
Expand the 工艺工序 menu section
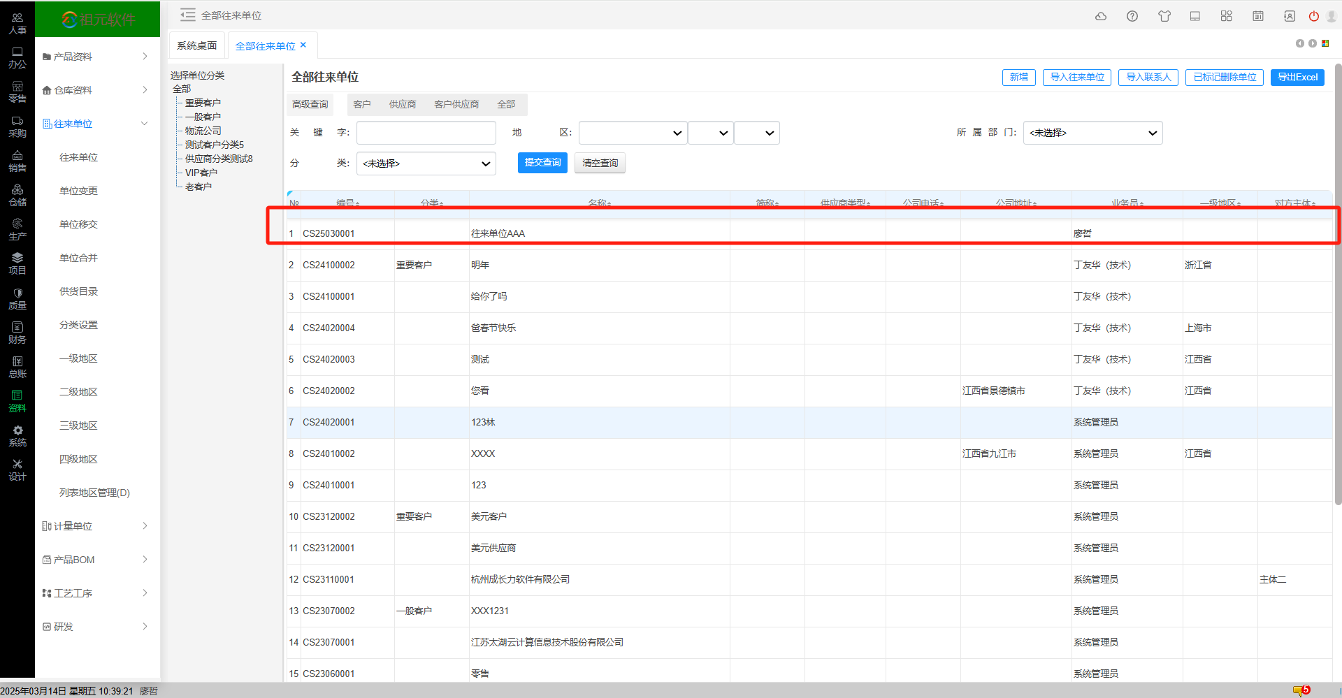tap(97, 593)
